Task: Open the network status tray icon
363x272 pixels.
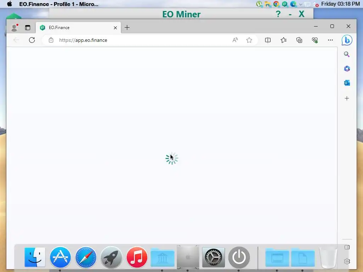Action: coord(307,4)
